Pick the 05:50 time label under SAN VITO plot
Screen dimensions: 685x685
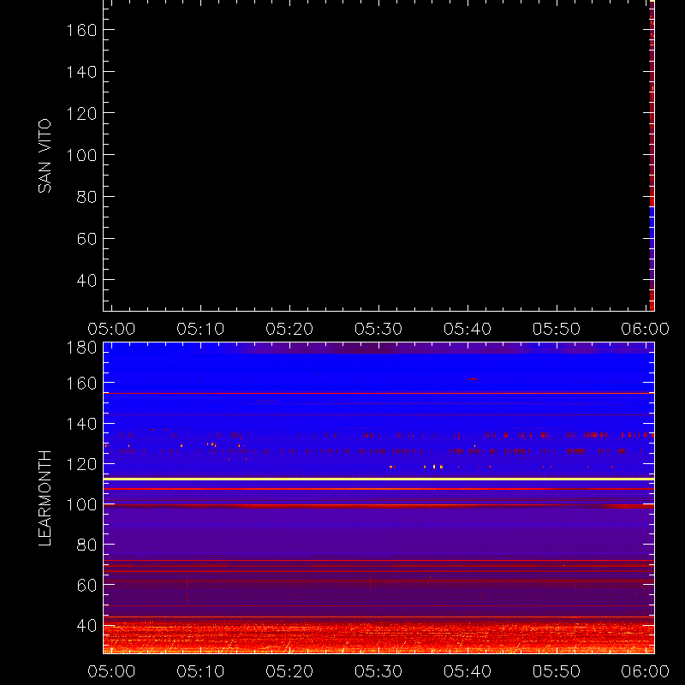pos(557,329)
